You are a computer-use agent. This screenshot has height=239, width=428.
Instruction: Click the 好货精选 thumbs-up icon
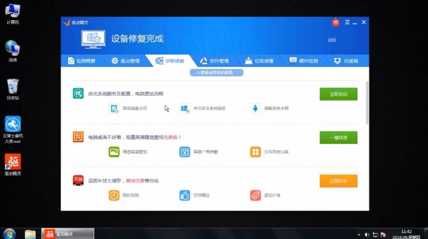pos(185,195)
